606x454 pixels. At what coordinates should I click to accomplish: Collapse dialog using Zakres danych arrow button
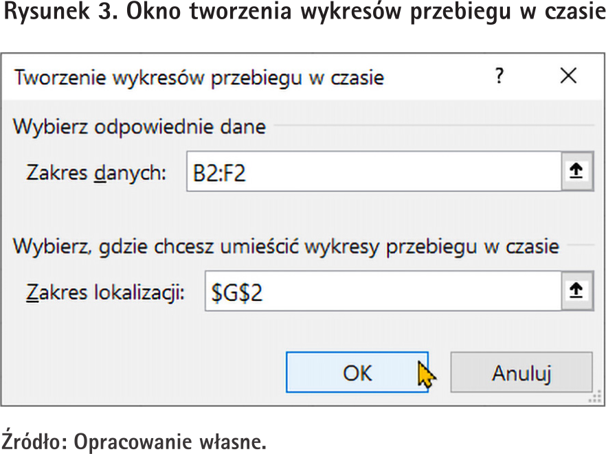577,171
